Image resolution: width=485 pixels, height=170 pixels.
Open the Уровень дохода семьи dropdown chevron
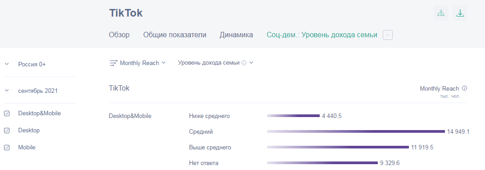pos(251,63)
